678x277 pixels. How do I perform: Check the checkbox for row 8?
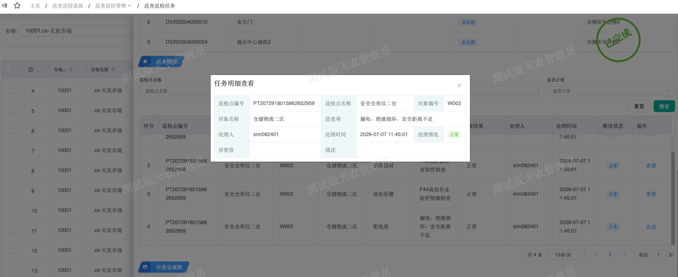(x=12, y=171)
